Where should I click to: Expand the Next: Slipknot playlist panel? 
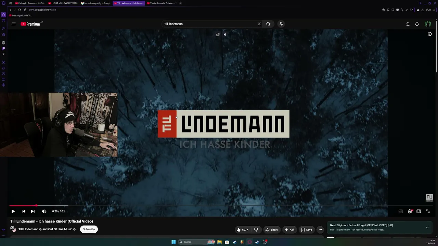pyautogui.click(x=427, y=227)
